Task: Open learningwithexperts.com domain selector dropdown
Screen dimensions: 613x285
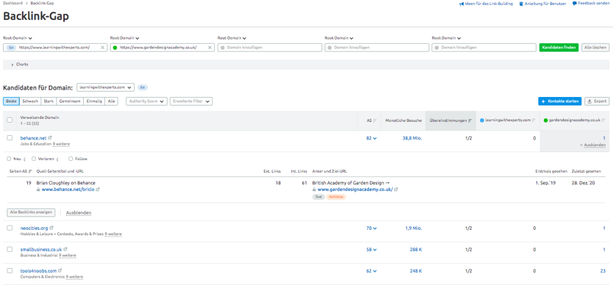Action: click(106, 87)
